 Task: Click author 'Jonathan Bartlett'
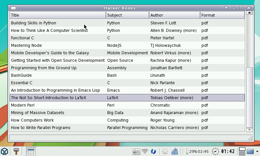(166, 68)
